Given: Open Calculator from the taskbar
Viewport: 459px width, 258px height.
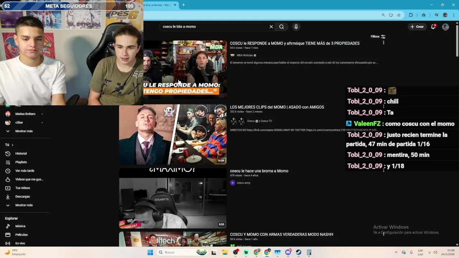Looking at the screenshot, I should [309, 252].
